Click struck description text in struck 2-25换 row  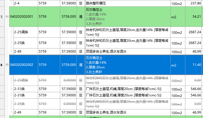pos(127,104)
